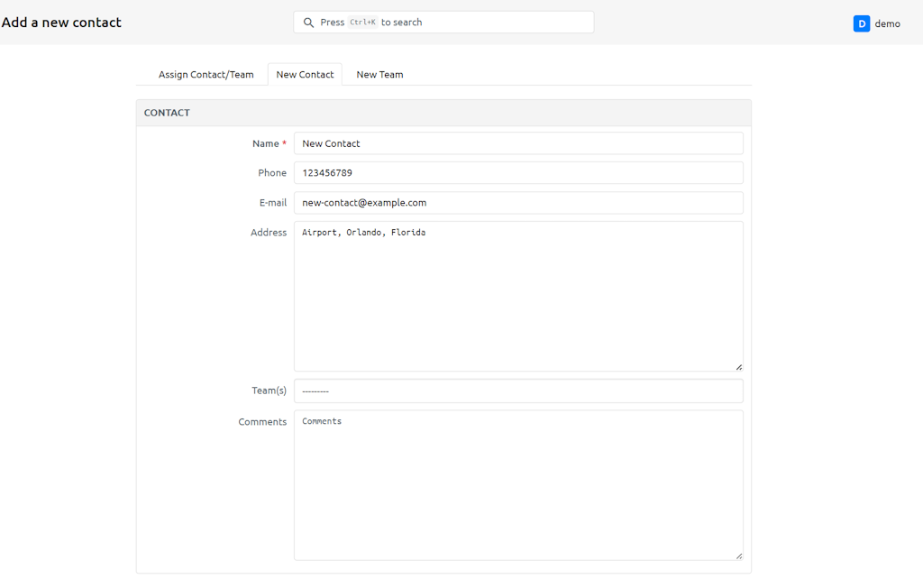Screen dimensions: 923x579
Task: Click the Phone field label
Action: [271, 173]
